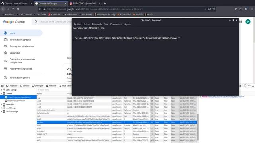Go to Firefox home page icon
This screenshot has height=143, width=255.
(18, 9)
